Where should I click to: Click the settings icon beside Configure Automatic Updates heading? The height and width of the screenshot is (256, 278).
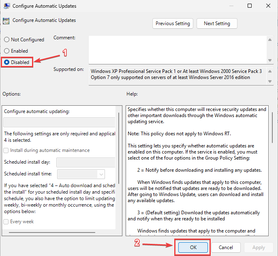click(x=6, y=21)
